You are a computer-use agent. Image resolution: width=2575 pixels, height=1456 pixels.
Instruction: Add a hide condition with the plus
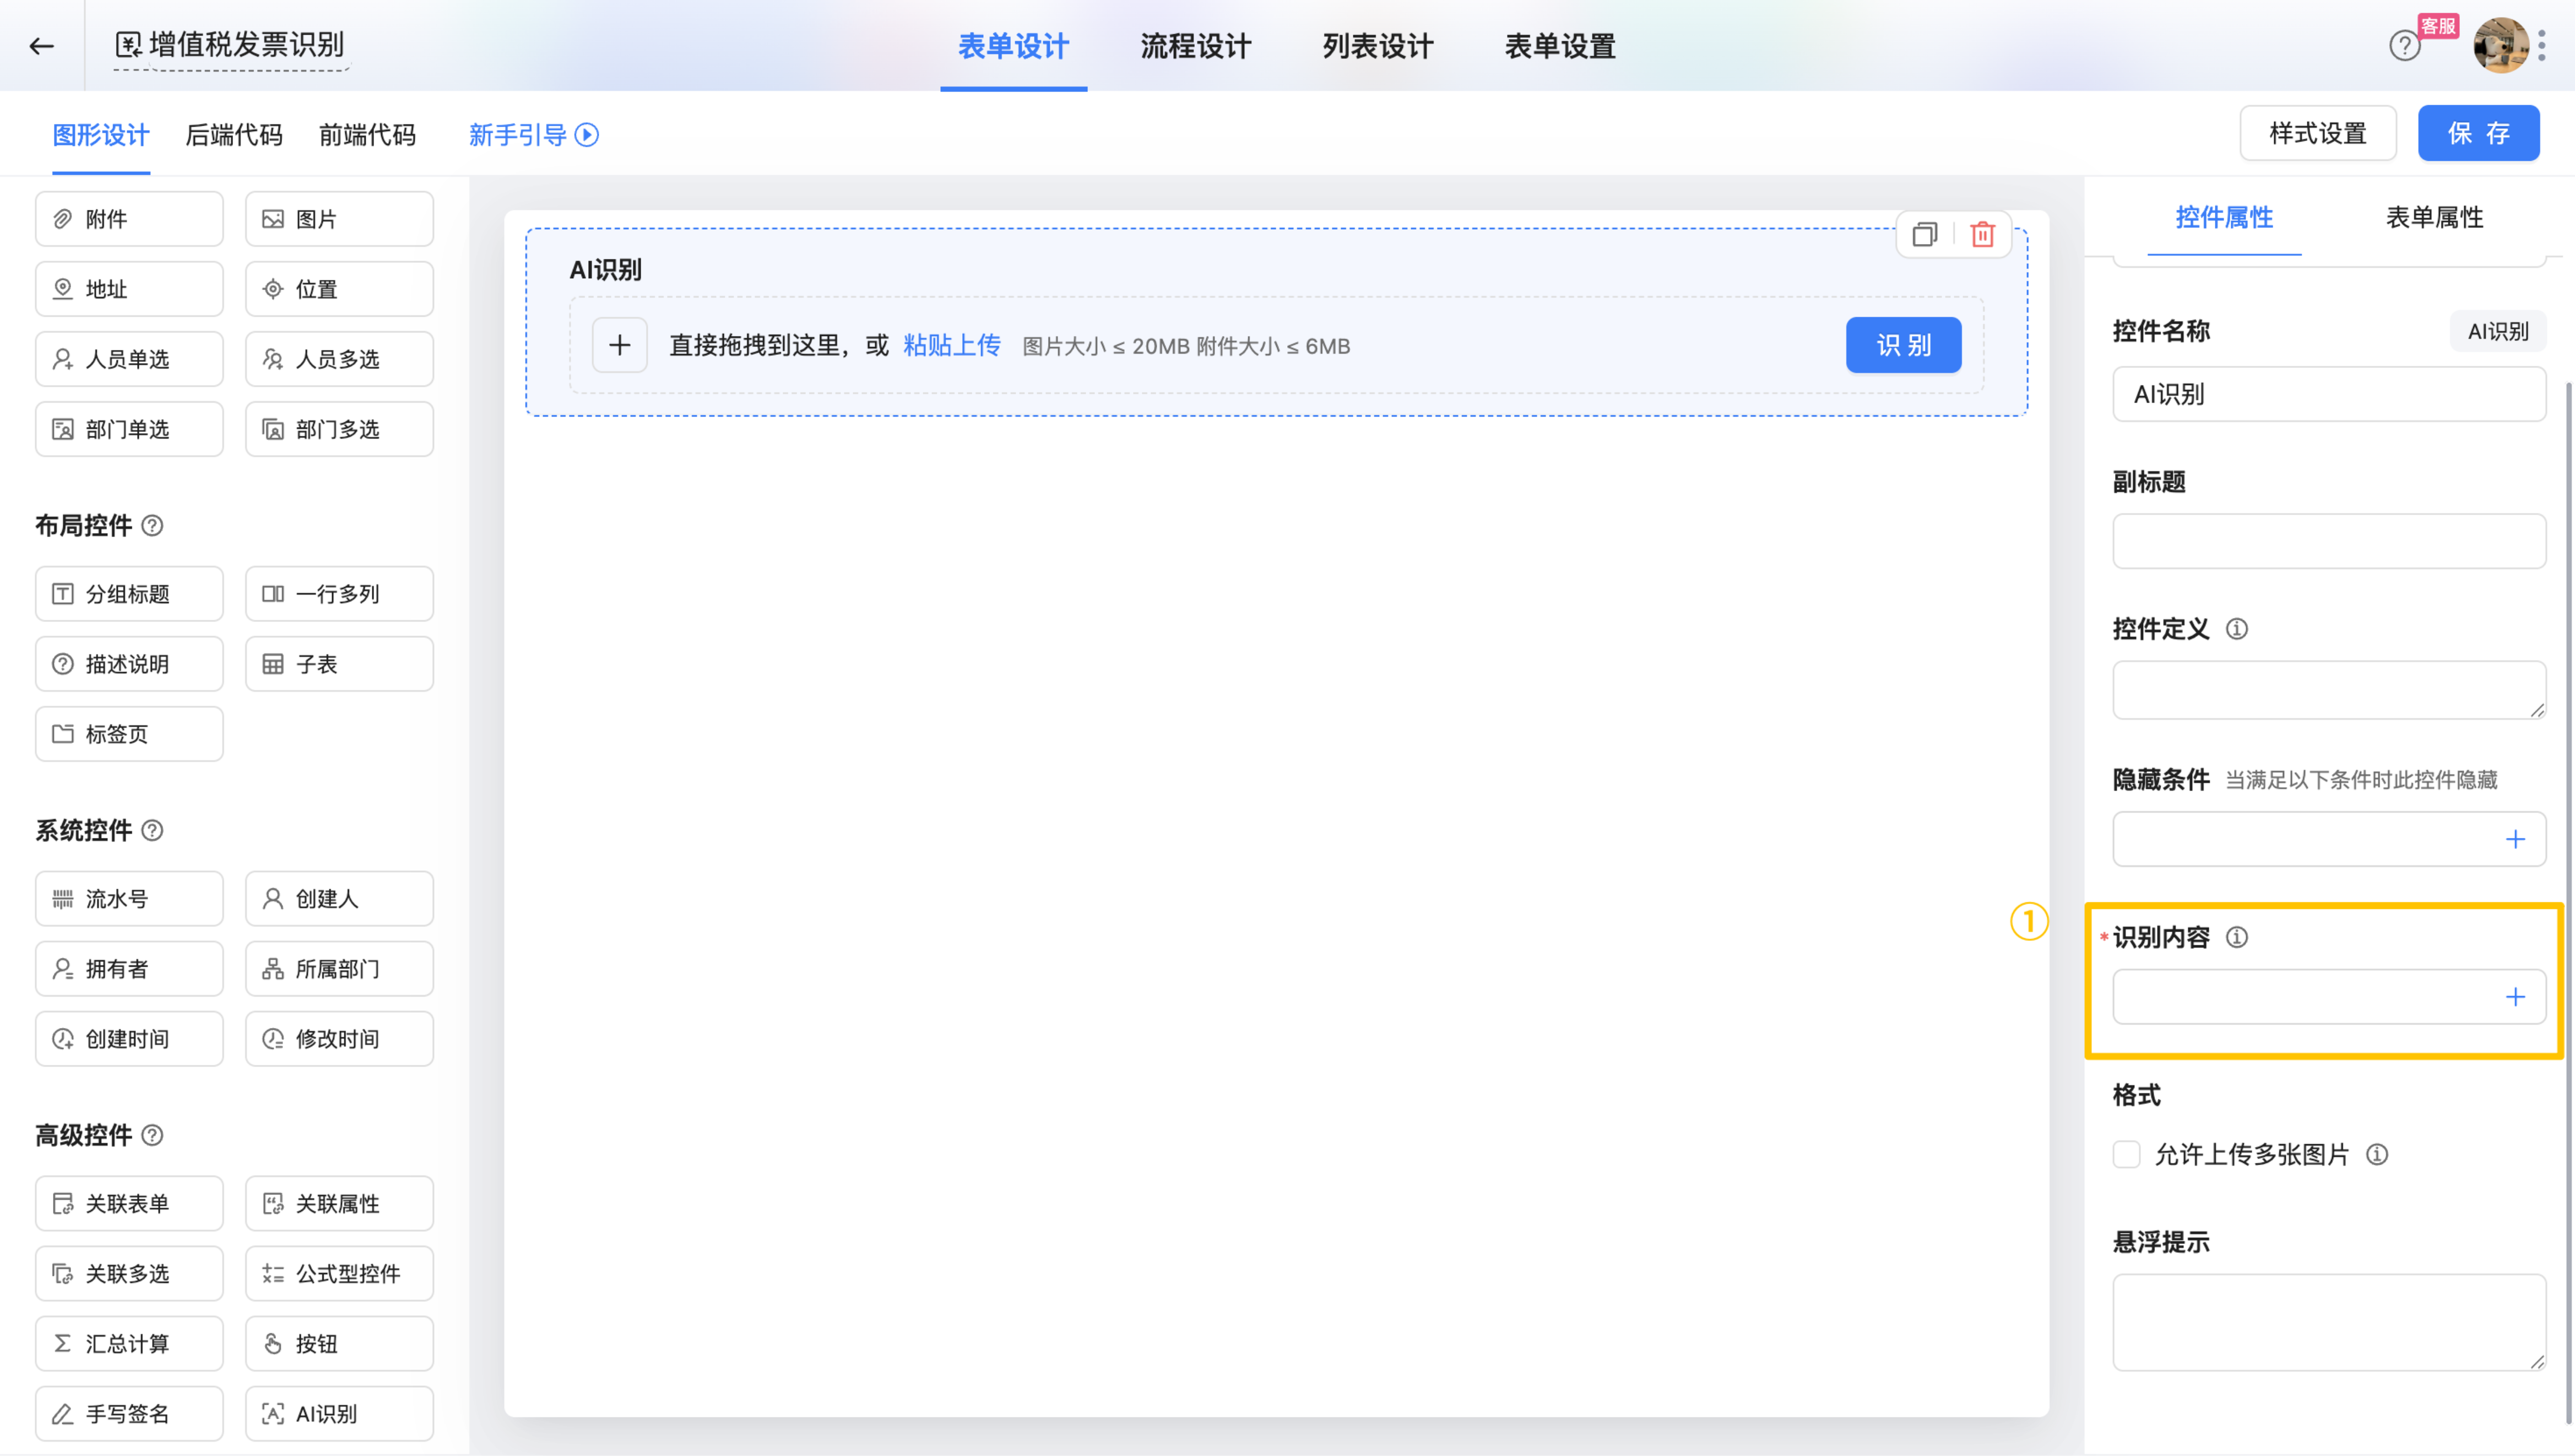(2515, 839)
